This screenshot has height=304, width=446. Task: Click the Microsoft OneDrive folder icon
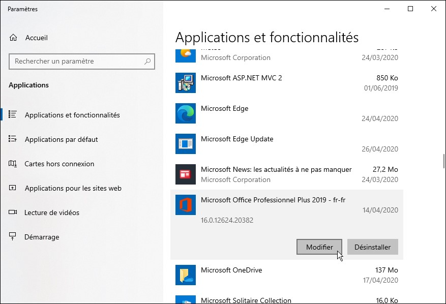tap(185, 275)
